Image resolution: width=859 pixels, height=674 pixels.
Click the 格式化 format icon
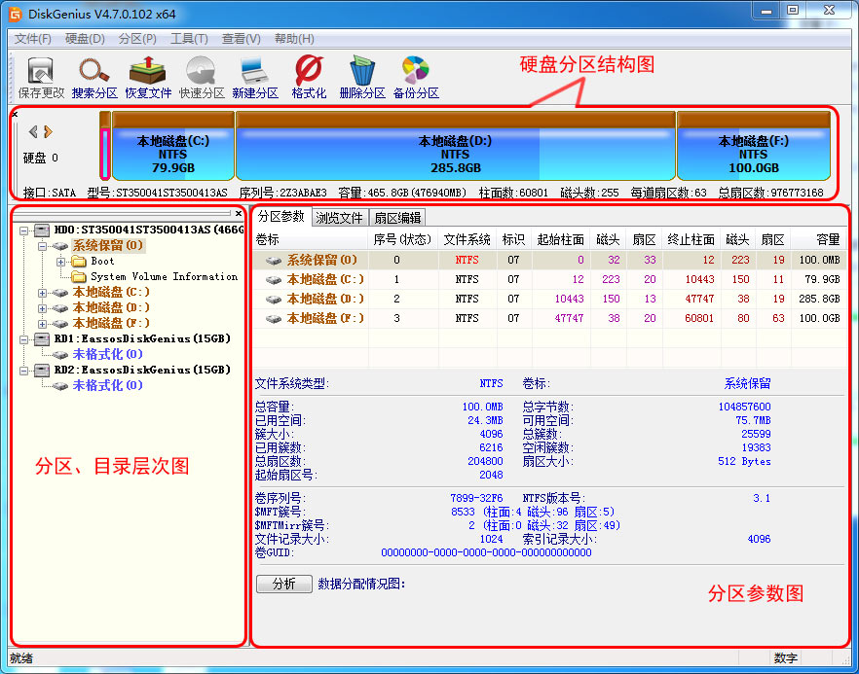(308, 76)
